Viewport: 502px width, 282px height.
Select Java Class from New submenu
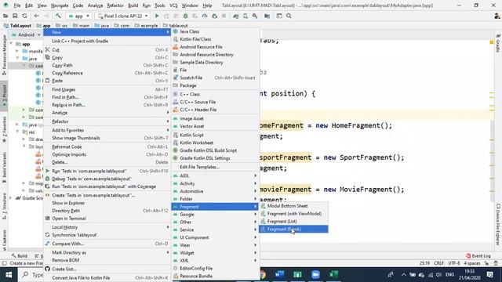point(216,31)
